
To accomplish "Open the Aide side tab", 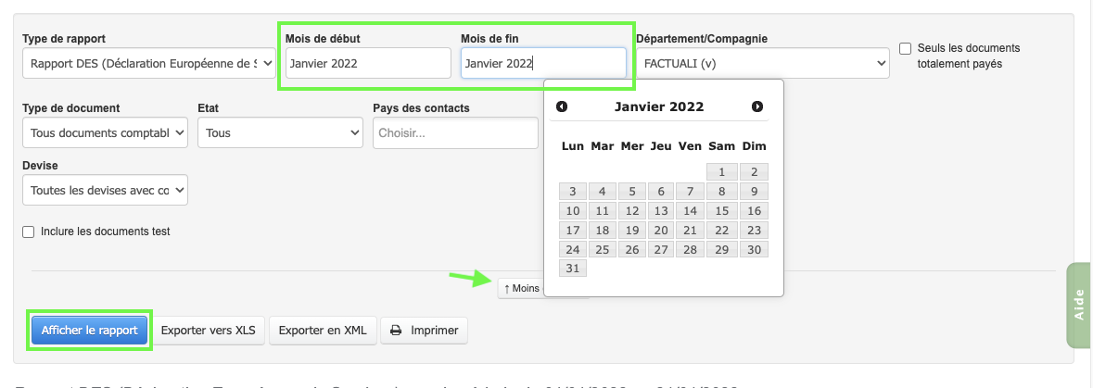I will (1078, 306).
